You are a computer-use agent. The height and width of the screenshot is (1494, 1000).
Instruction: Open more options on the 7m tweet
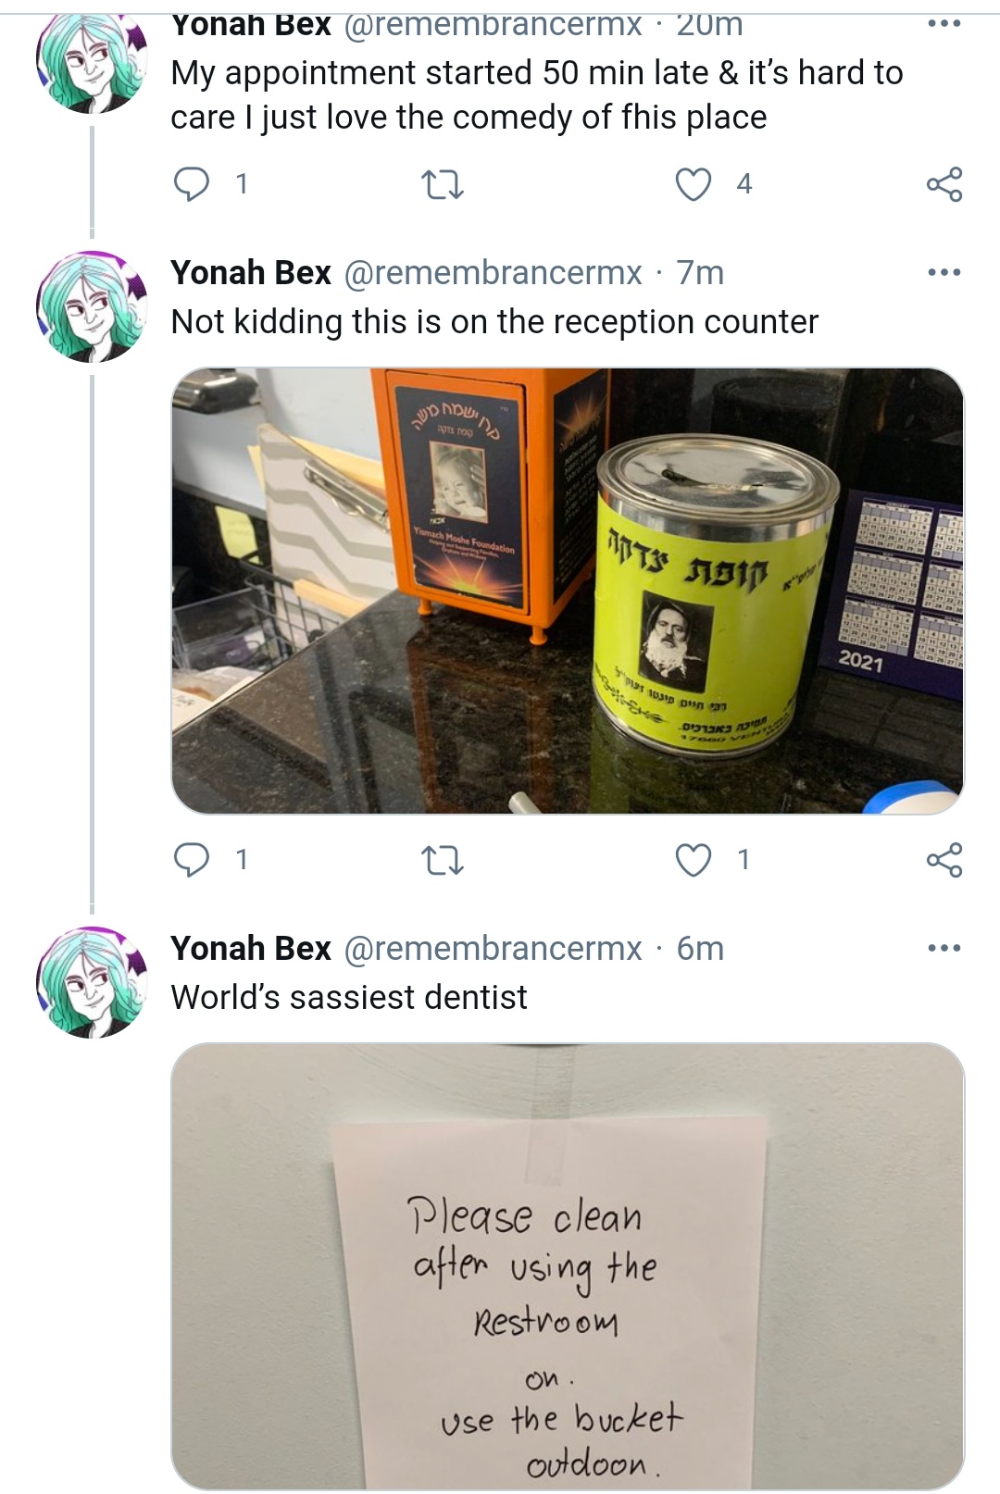click(944, 272)
